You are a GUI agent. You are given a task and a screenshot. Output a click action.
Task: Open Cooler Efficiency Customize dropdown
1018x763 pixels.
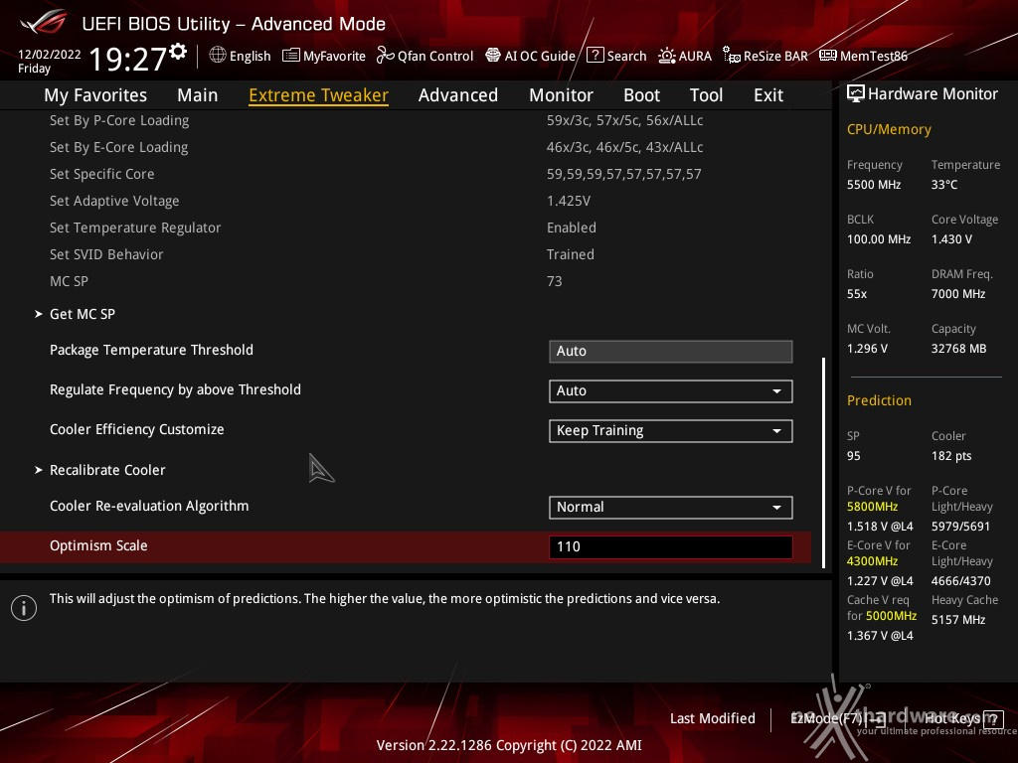click(x=671, y=431)
